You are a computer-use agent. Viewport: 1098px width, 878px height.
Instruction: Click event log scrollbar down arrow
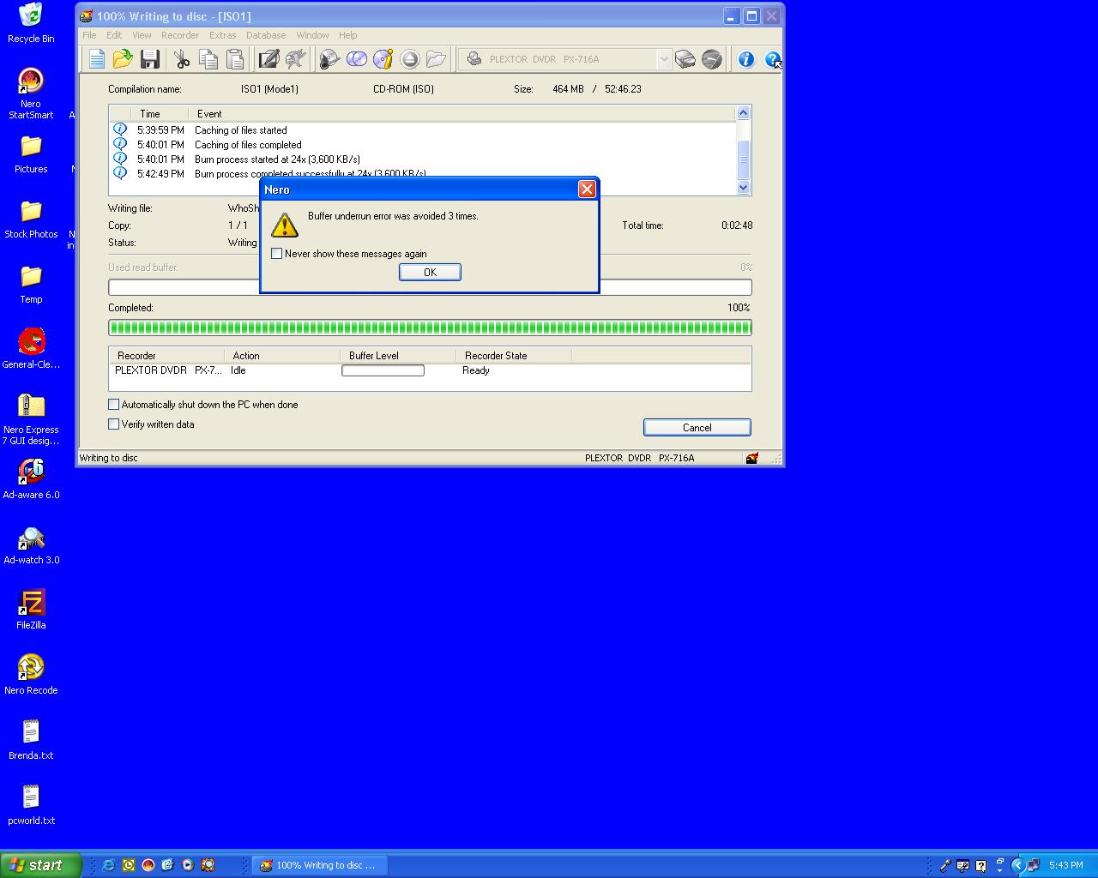[x=743, y=188]
